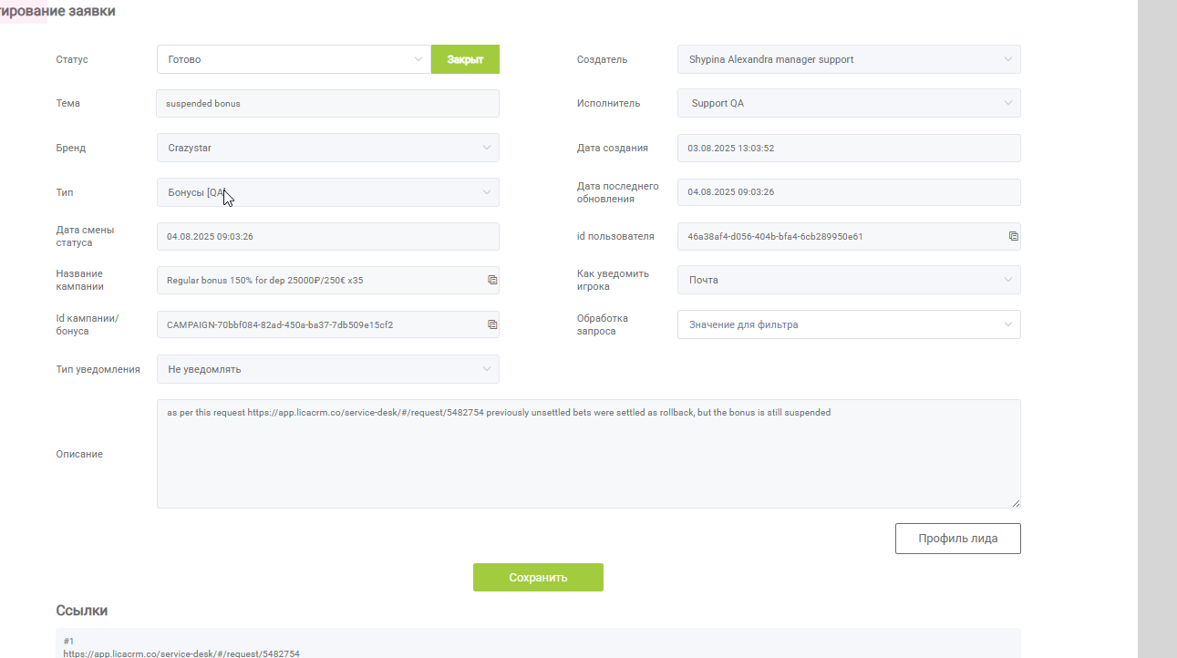The width and height of the screenshot is (1177, 658).
Task: Open the Бренд dropdown showing Crazystar
Action: pyautogui.click(x=328, y=148)
